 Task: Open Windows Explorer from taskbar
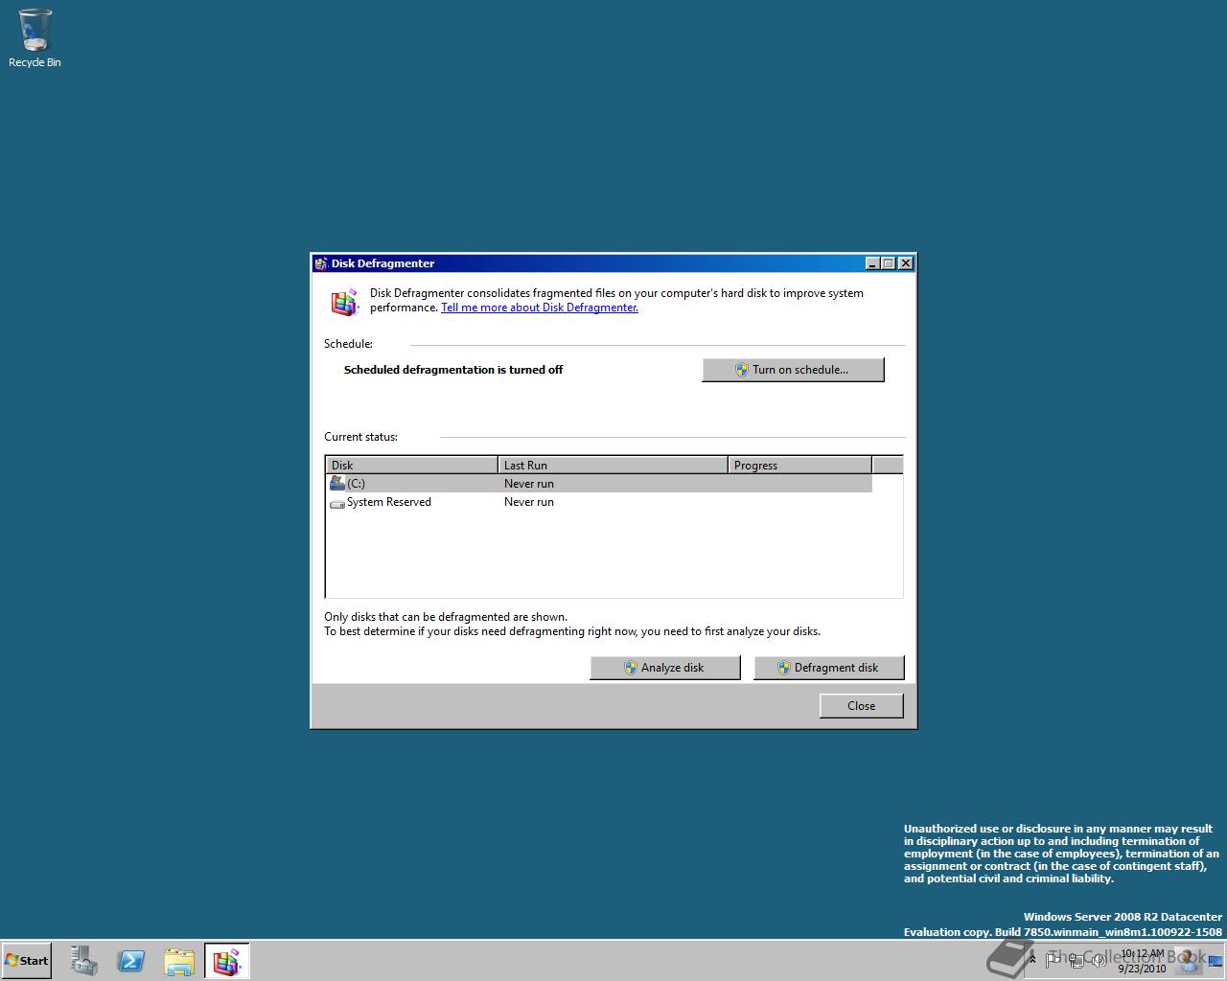tap(179, 961)
